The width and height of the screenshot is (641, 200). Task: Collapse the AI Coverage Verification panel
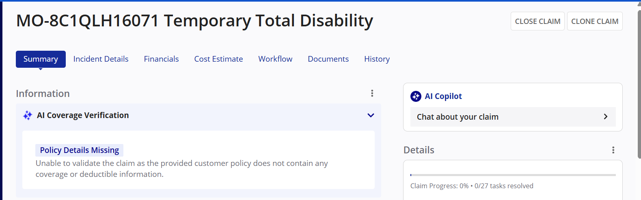pyautogui.click(x=371, y=115)
